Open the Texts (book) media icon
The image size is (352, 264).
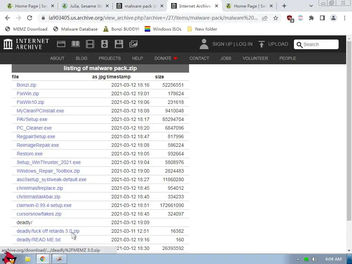76,44
